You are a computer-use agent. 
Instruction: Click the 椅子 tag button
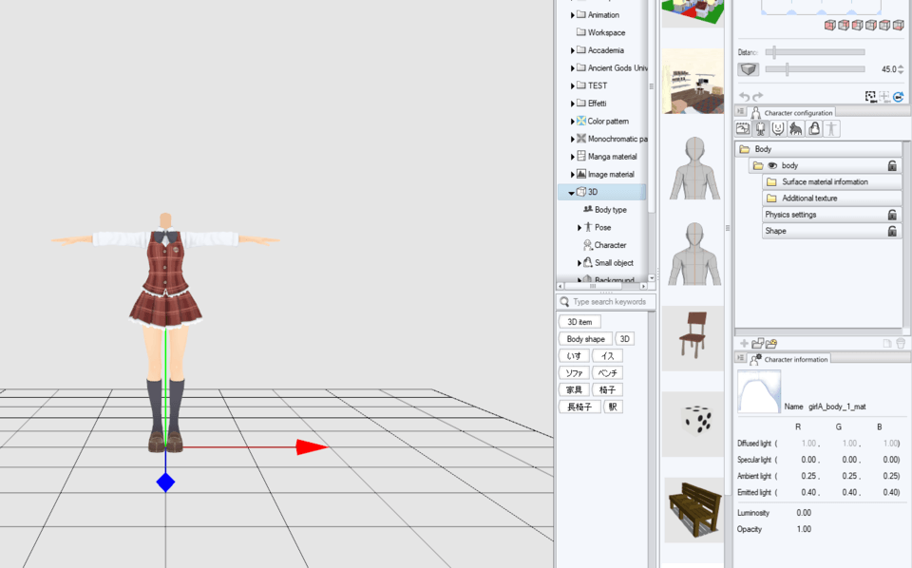(x=608, y=389)
